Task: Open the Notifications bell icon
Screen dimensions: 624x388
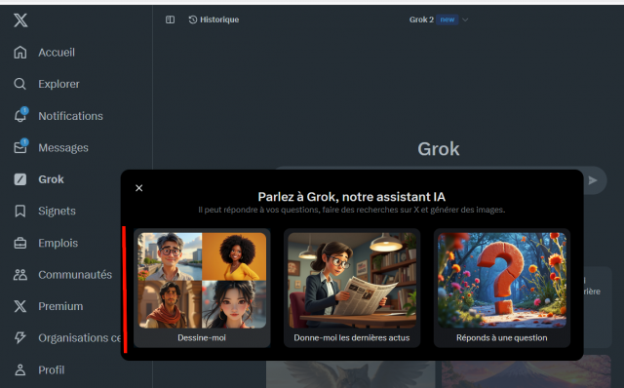Action: coord(20,115)
